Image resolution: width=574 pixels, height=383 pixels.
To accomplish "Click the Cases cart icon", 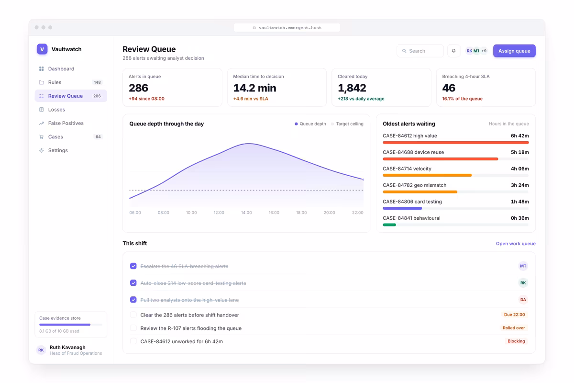I will [42, 137].
